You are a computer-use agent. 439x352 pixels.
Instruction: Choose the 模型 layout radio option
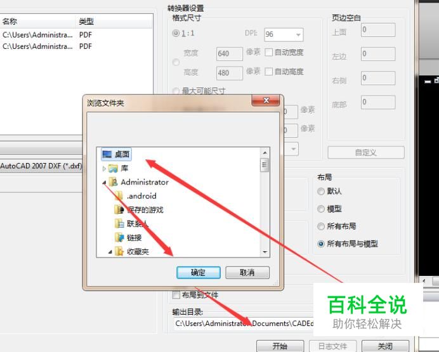coord(321,209)
